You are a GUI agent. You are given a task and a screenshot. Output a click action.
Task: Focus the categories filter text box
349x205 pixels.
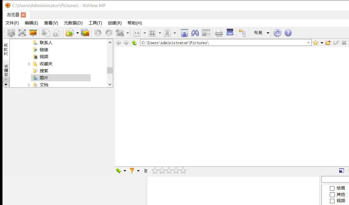[x=335, y=179]
